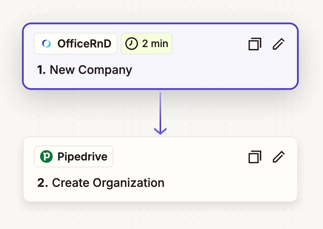
Task: Duplicate the New Company step
Action: [255, 44]
